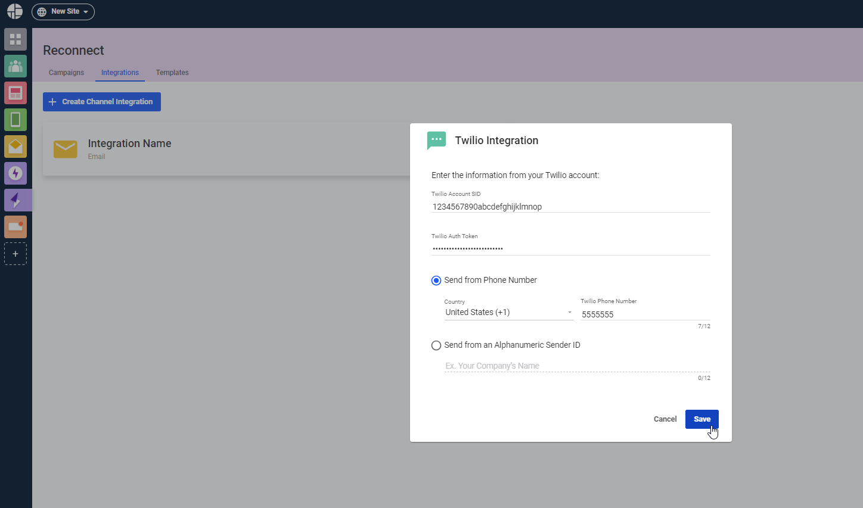Switch to the Campaigns tab

point(66,73)
